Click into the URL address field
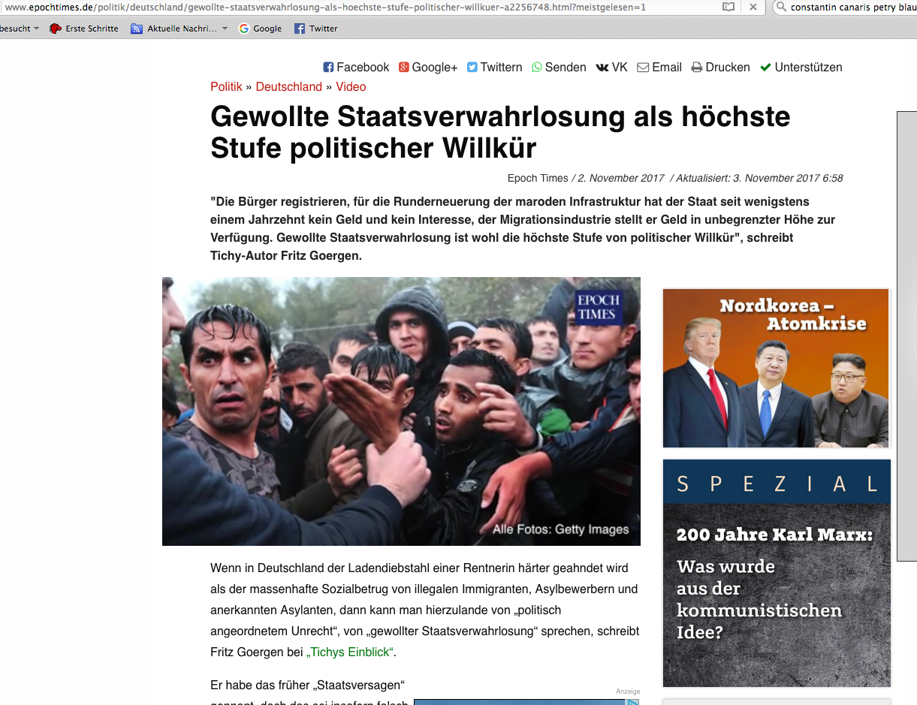The width and height of the screenshot is (917, 705). tap(359, 7)
